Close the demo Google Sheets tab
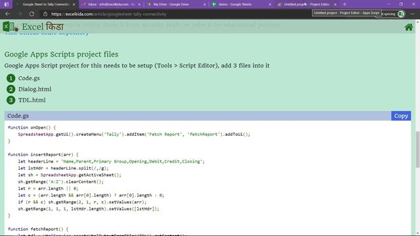Viewport: 420px width, 236px height. point(270,5)
